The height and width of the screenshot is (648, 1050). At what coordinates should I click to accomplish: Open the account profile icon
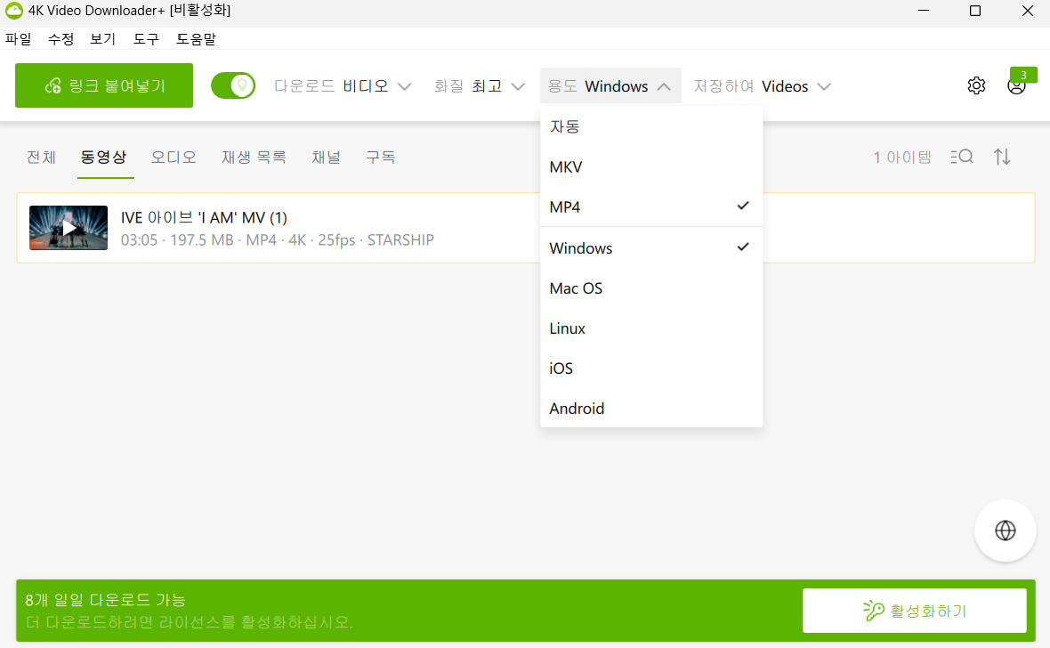(x=1016, y=86)
